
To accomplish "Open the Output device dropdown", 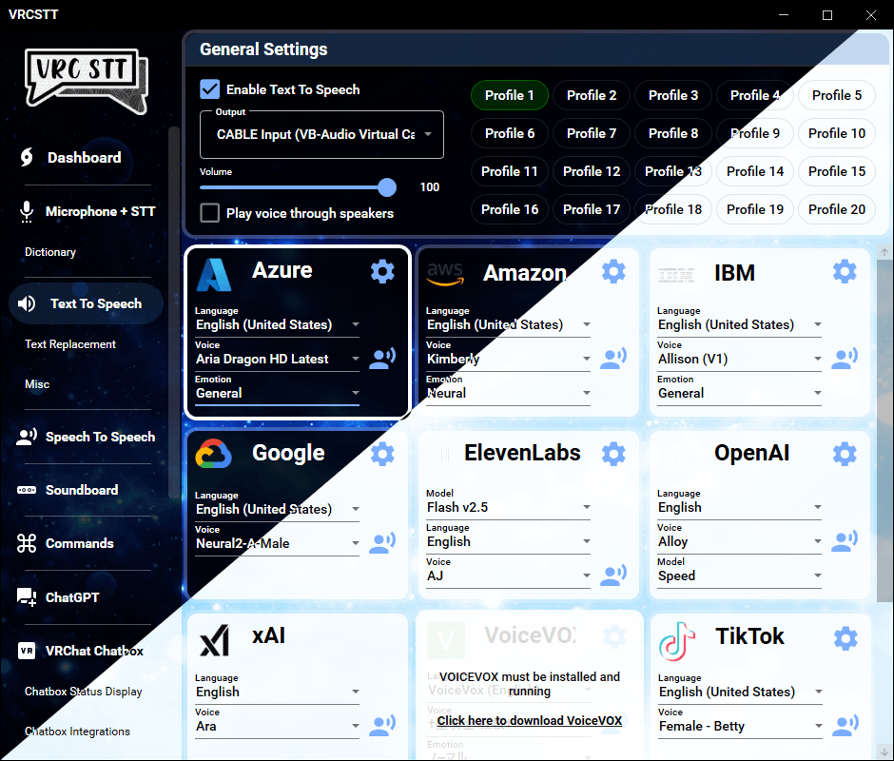I will tap(321, 134).
